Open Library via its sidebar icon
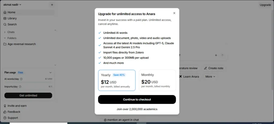274x124 pixels. [5, 18]
